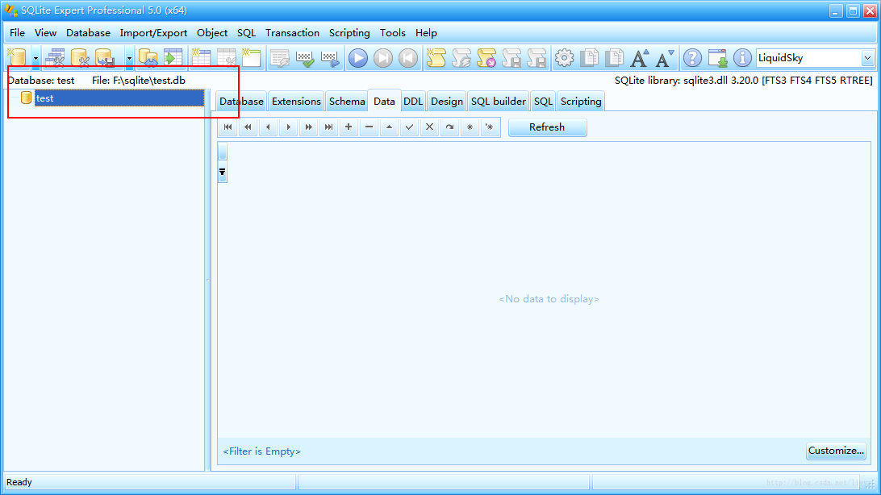Click the tables with wrench toolbar icon
Viewport: 881px width, 495px height.
tap(55, 58)
